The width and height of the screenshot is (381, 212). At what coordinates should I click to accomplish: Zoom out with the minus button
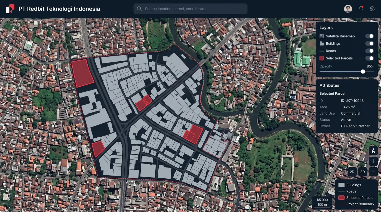[373, 172]
